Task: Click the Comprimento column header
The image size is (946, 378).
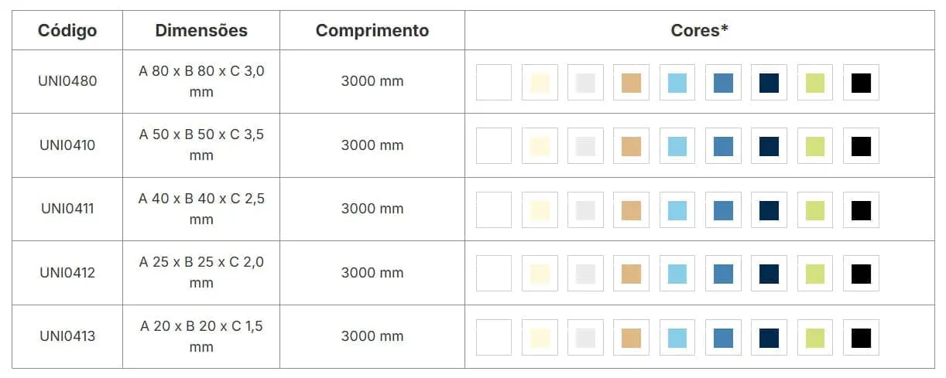Action: click(x=372, y=31)
